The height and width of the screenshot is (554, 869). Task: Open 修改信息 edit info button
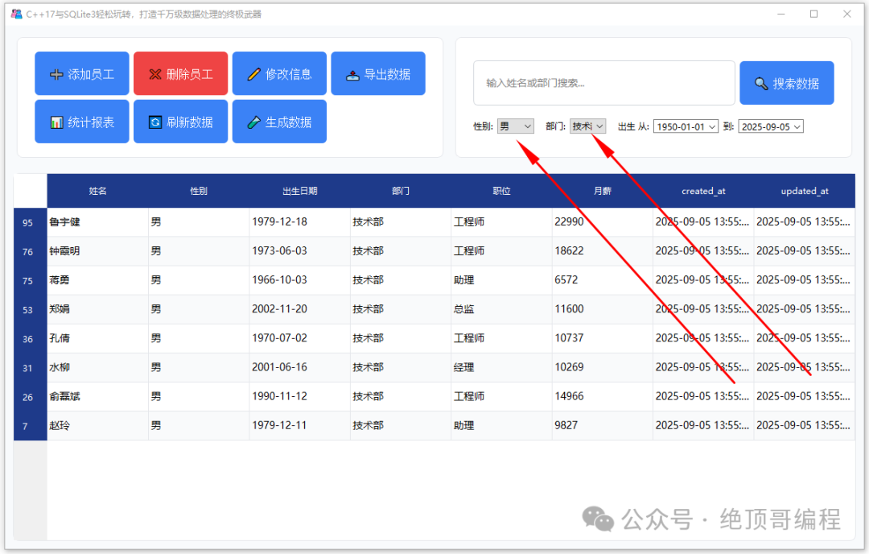coord(279,74)
